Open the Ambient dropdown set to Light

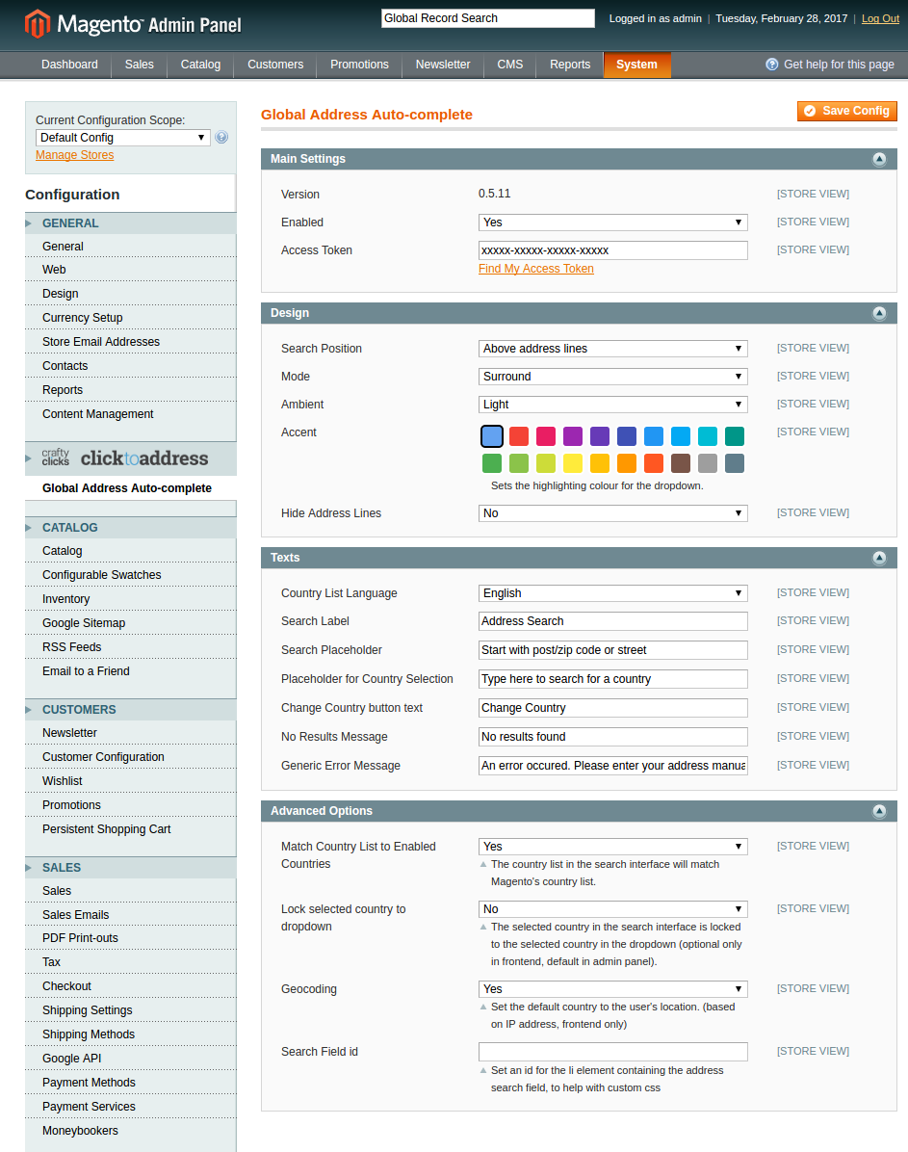[x=612, y=405]
